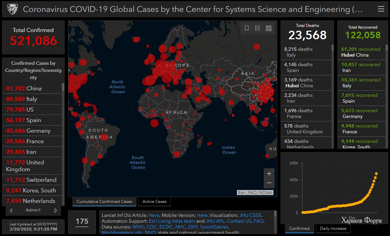390x236 pixels.
Task: Click the Johns Hopkins shield logo
Action: point(12,10)
